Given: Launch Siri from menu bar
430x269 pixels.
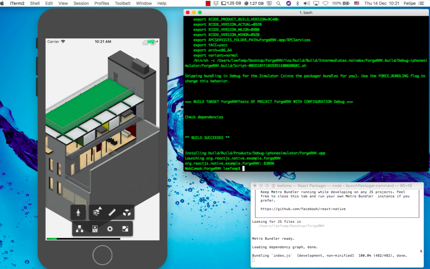Looking at the screenshot, I should point(289,3).
